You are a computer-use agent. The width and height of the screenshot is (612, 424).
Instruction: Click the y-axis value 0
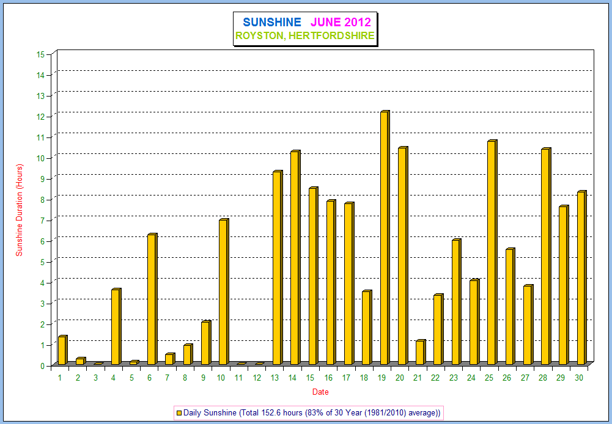click(x=43, y=366)
